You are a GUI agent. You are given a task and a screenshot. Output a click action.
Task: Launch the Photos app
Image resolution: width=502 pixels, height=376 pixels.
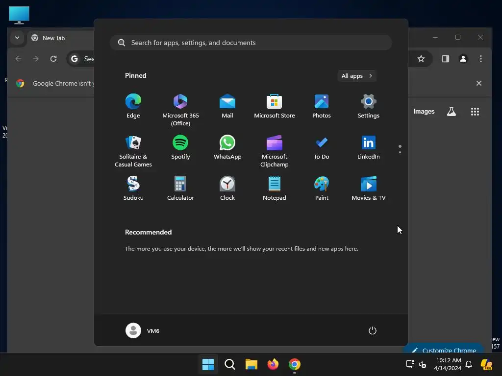click(x=322, y=106)
